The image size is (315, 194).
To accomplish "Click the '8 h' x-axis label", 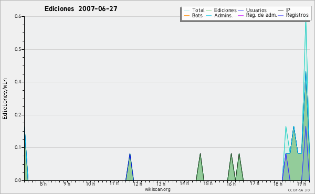I will click(x=43, y=184).
